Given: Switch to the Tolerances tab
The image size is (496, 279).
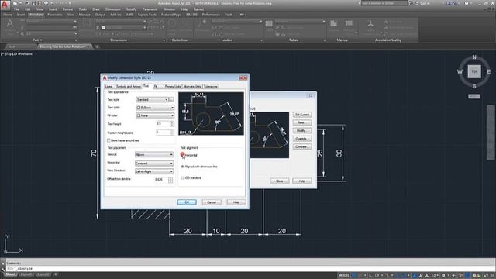Looking at the screenshot, I should [210, 86].
